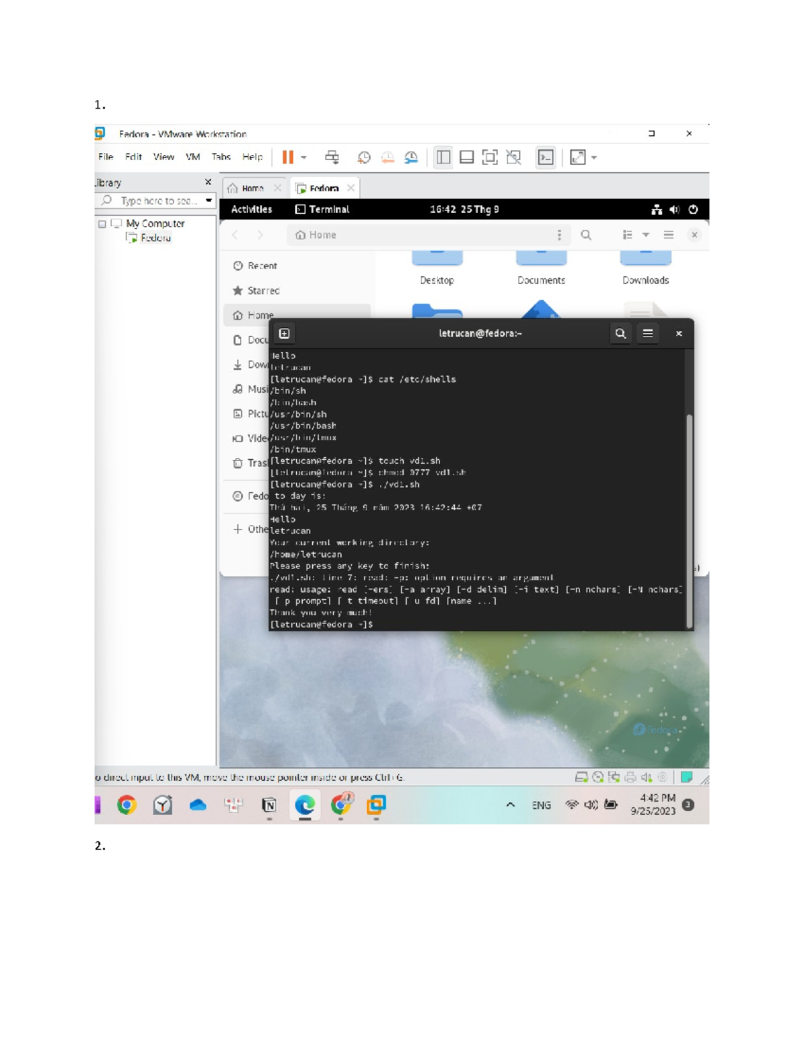Click the search icon in the Files header
Viewport: 804px width, 1041px height.
pos(586,235)
